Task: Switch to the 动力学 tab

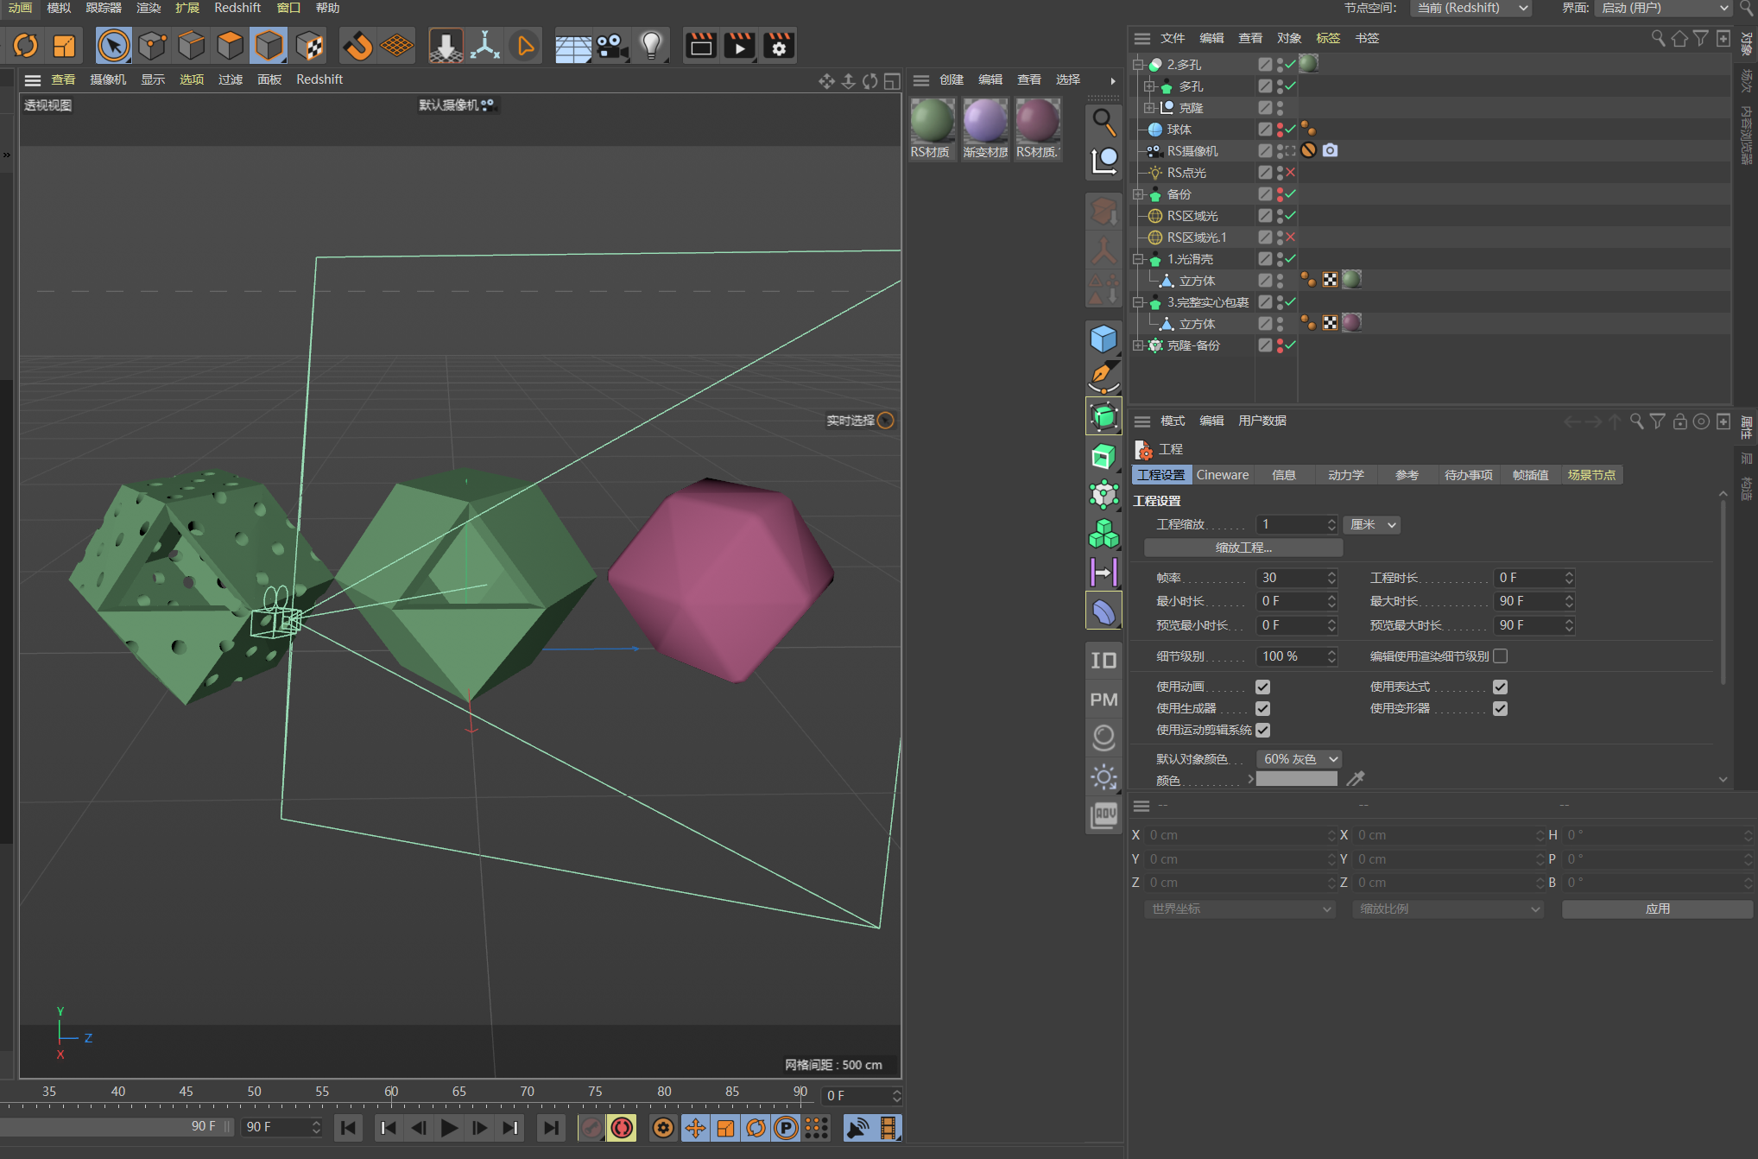Action: click(1346, 475)
